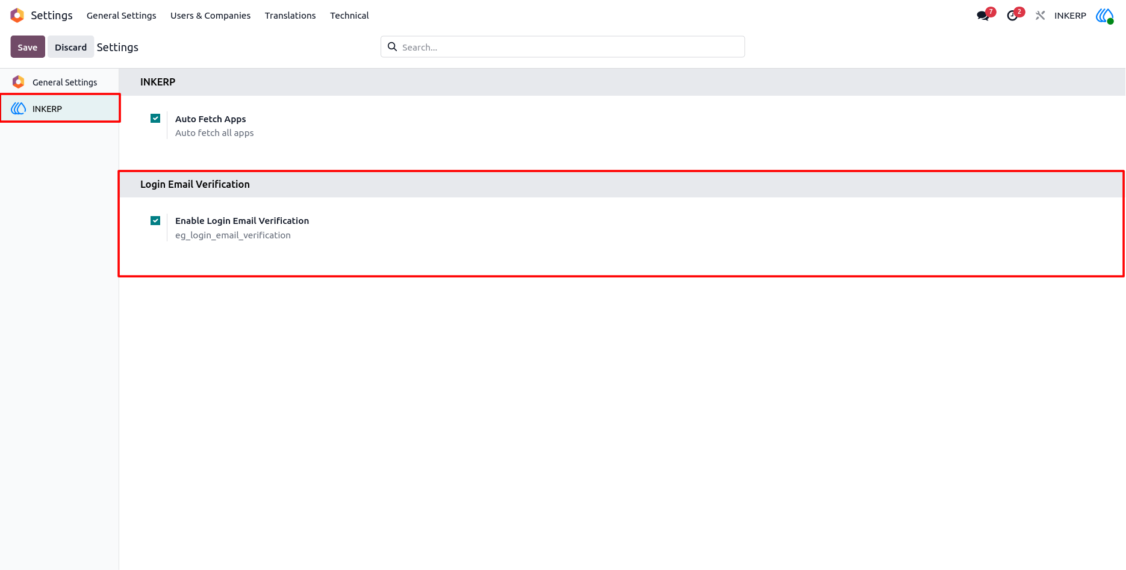Click the 'Login Email Verification' section header
Viewport: 1126px width, 570px height.
pos(195,184)
